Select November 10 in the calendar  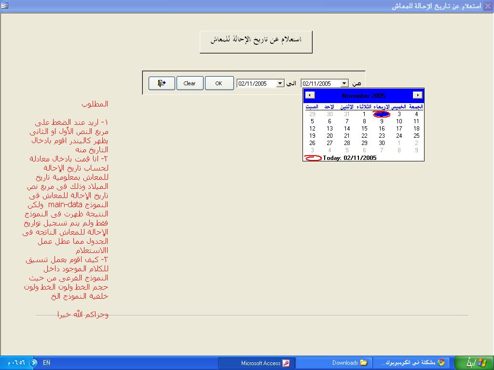click(x=399, y=121)
